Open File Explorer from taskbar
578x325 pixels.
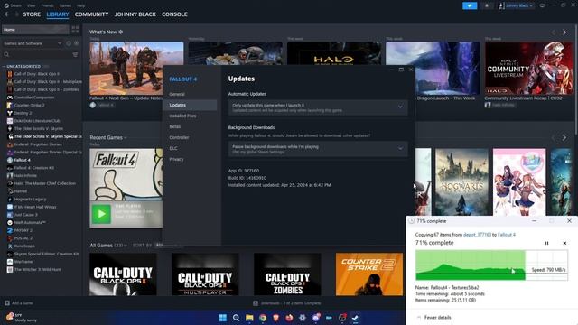pyautogui.click(x=249, y=318)
